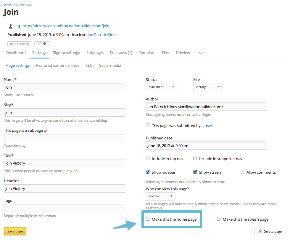Open the SEO sub-tab
The image size is (290, 244).
coord(89,66)
